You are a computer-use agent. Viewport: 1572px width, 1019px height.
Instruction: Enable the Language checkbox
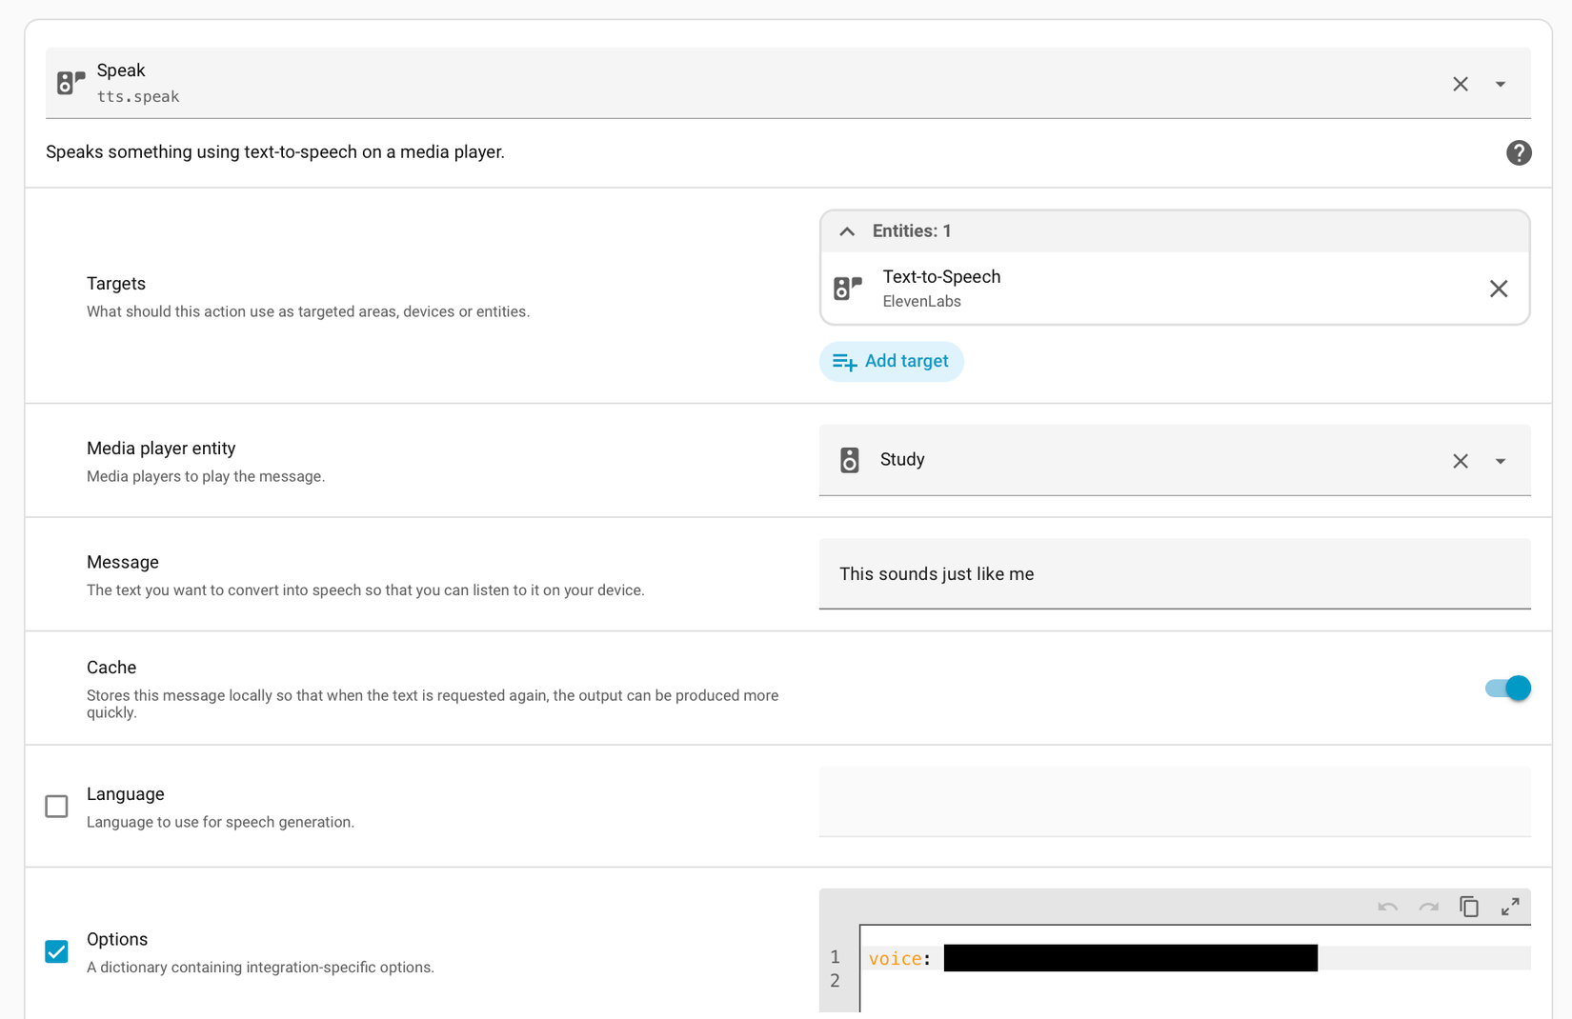pyautogui.click(x=56, y=806)
